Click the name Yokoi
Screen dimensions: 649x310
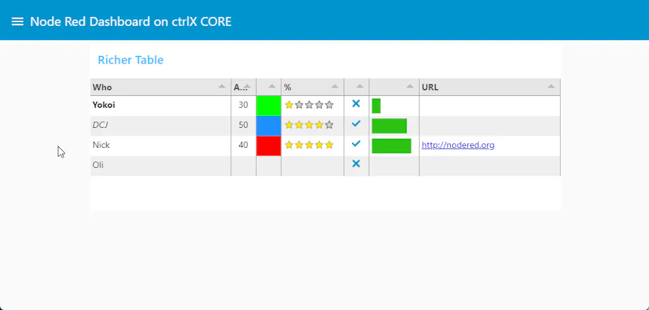click(104, 105)
